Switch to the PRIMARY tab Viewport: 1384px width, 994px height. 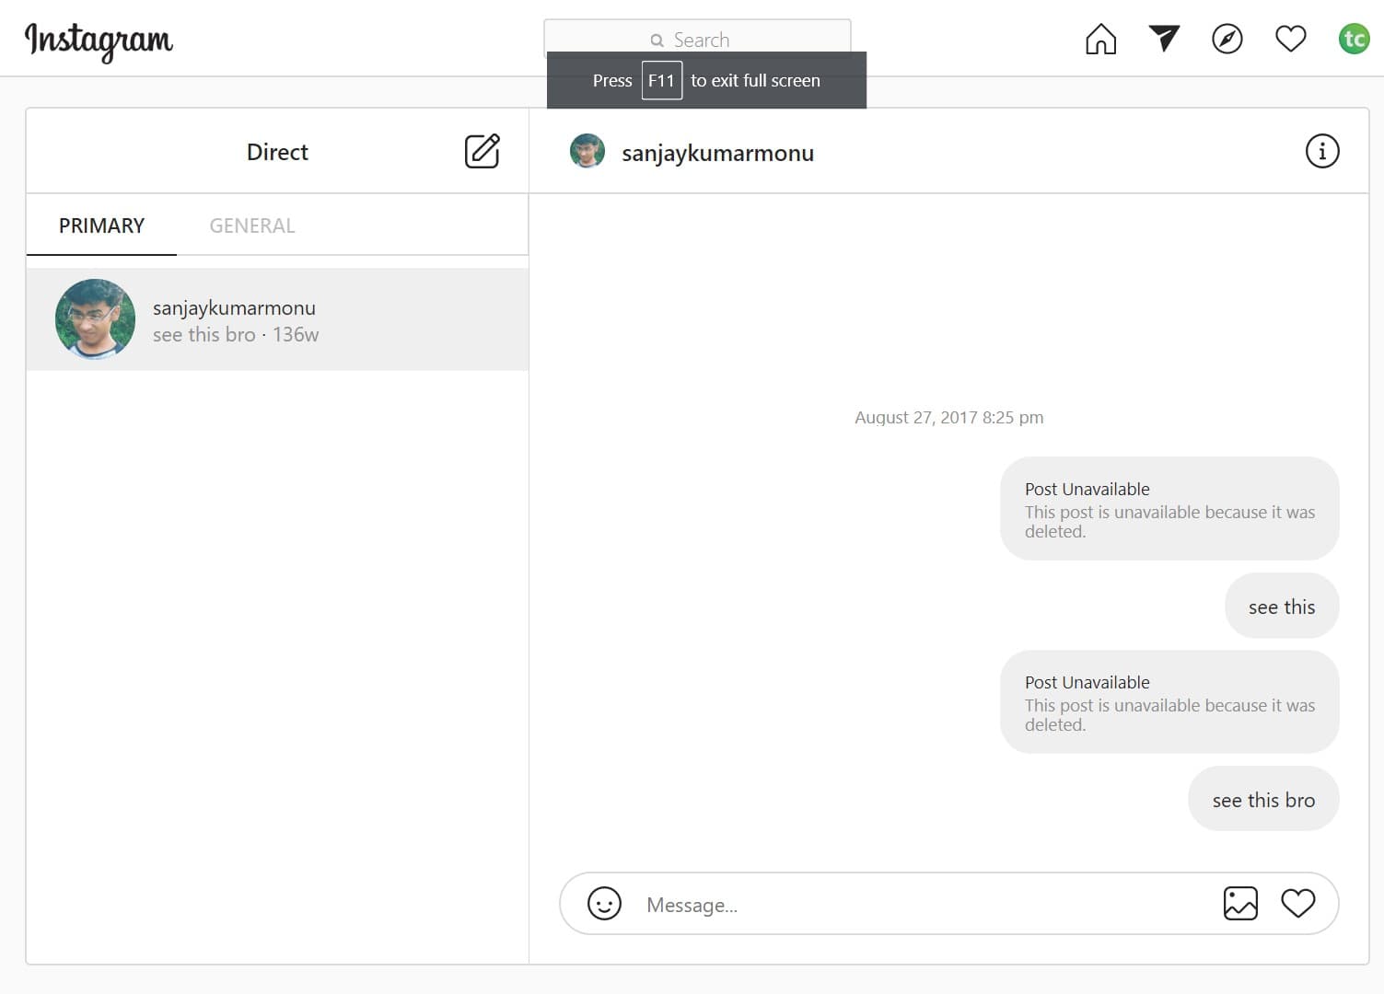101,225
